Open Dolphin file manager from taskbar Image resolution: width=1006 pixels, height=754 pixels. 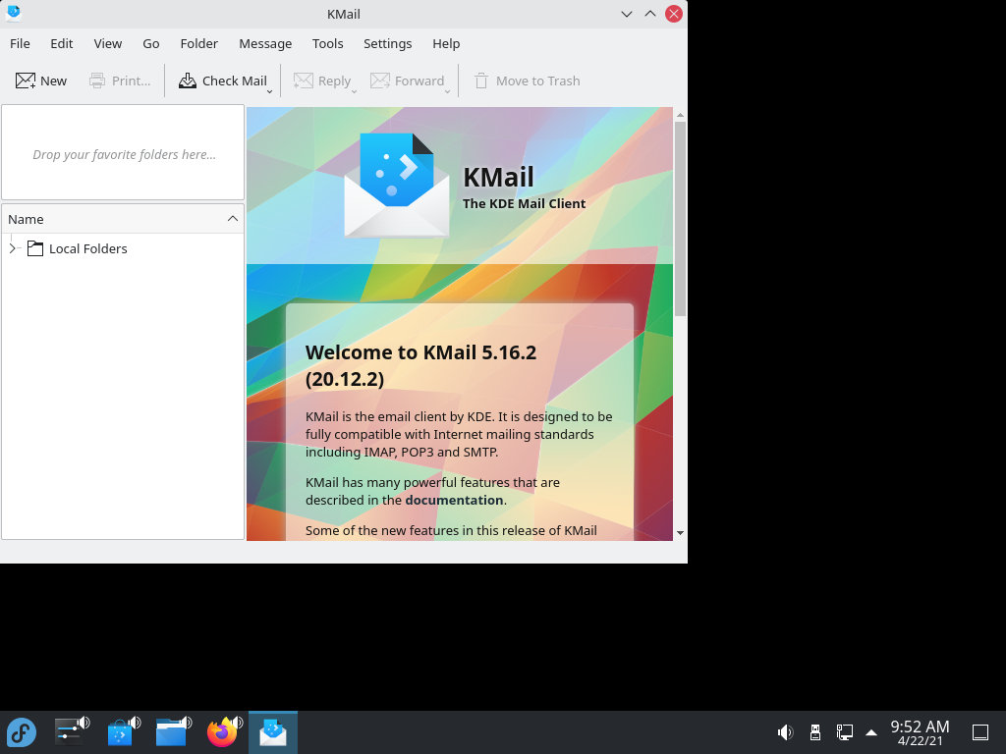click(x=171, y=732)
